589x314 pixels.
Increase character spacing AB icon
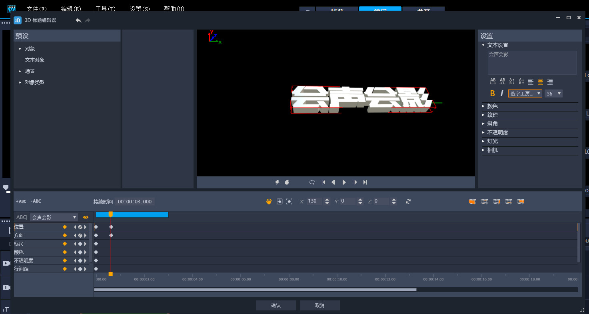(x=493, y=81)
